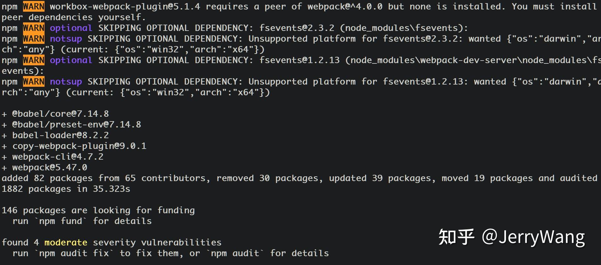Click the last orange WARN label
601x265 pixels.
tap(34, 82)
